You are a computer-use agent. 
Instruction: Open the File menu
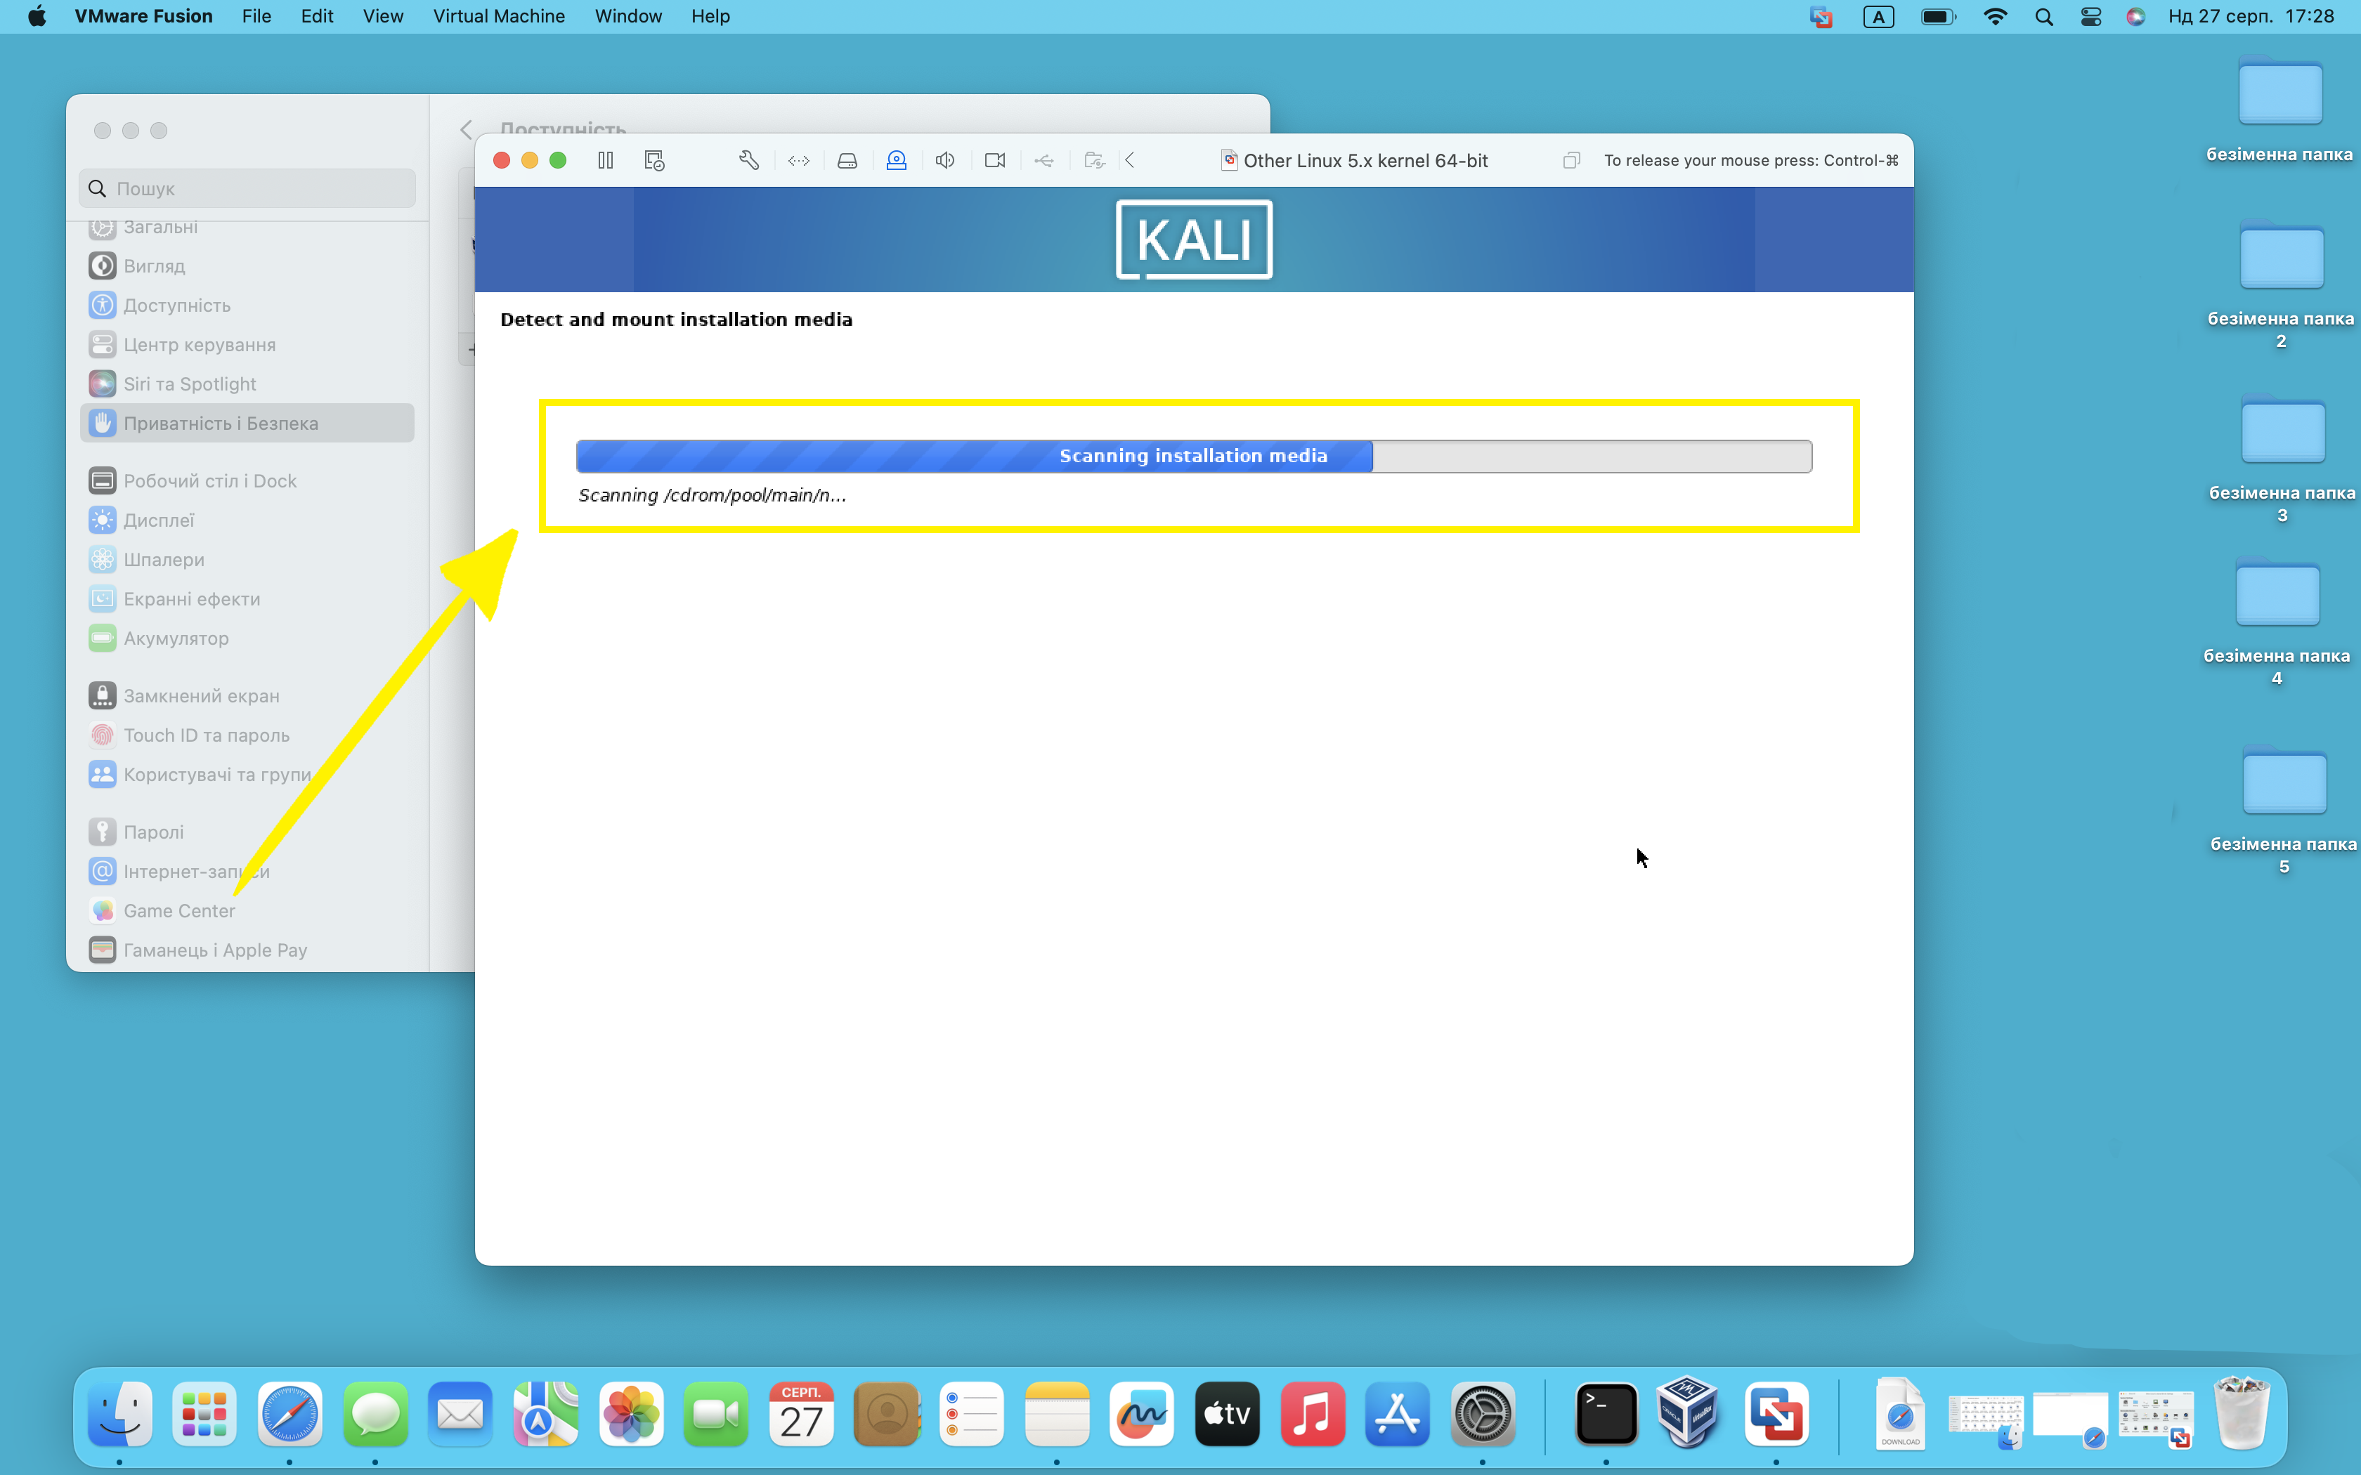coord(256,17)
